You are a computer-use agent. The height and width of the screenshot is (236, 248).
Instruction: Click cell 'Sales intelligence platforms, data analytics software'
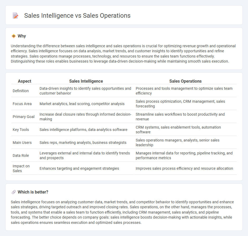(86, 130)
